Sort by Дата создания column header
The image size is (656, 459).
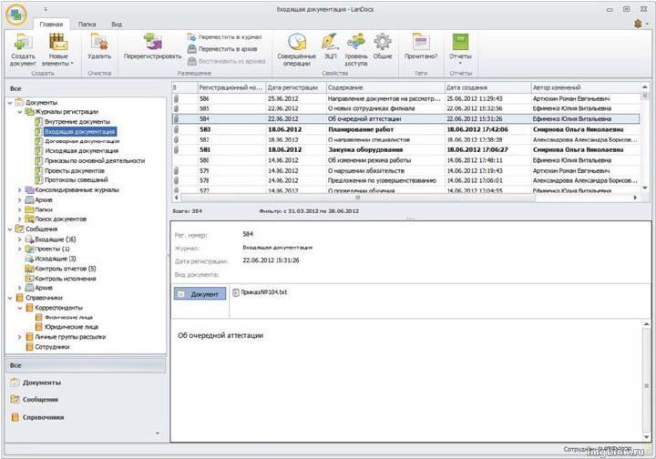[487, 87]
